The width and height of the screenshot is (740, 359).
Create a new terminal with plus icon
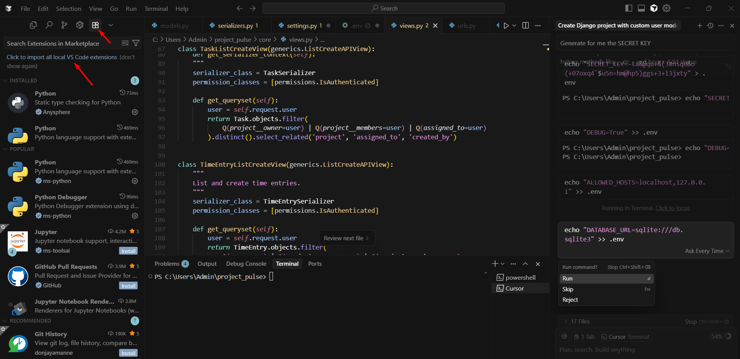[x=495, y=264]
